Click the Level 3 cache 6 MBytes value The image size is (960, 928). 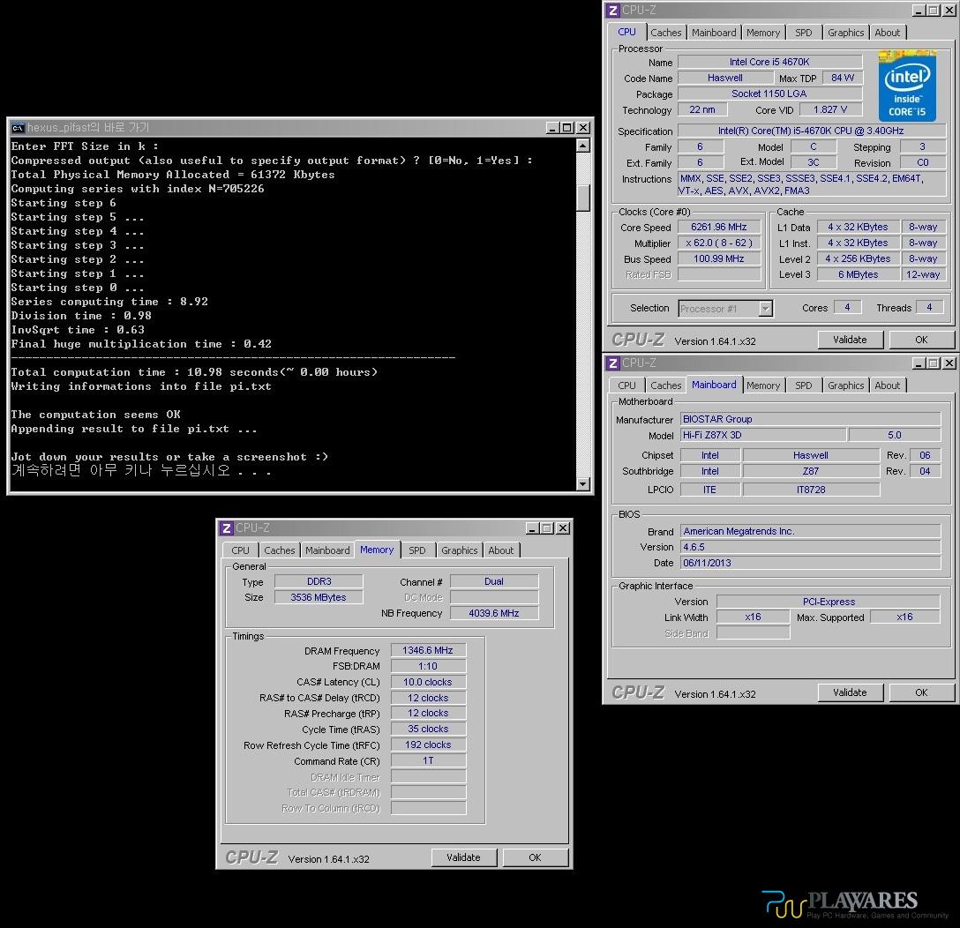point(858,275)
